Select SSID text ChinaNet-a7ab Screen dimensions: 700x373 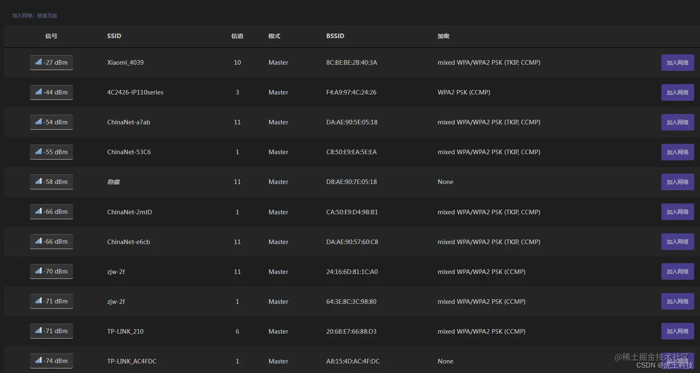(x=129, y=122)
